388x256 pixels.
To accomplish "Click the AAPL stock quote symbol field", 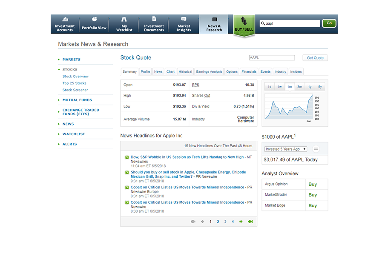I will point(272,57).
